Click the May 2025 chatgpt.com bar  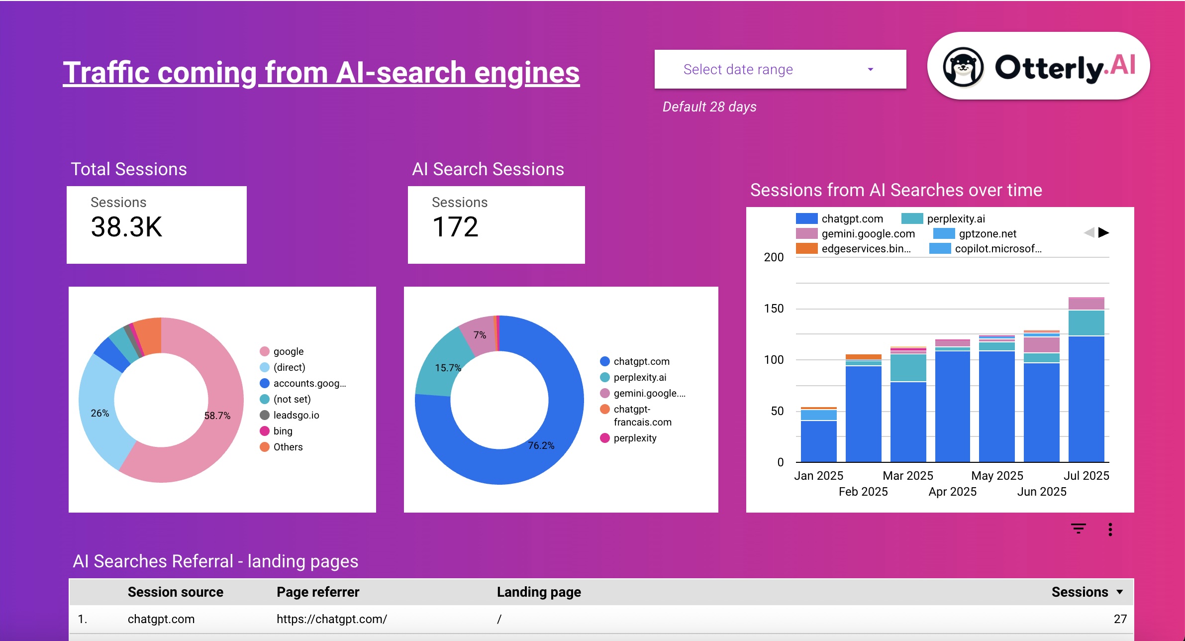pyautogui.click(x=997, y=407)
